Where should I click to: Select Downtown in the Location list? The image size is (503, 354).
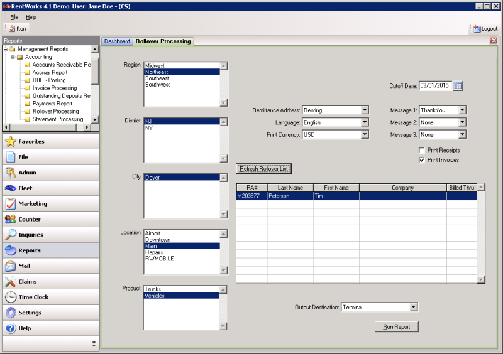(x=182, y=240)
